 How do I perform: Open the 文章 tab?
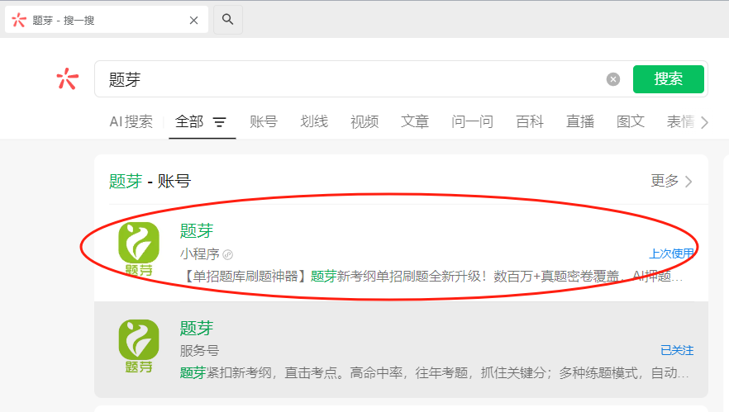coord(415,121)
